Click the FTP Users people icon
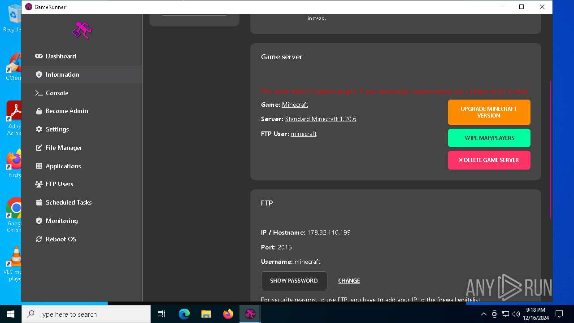Image resolution: width=574 pixels, height=323 pixels. pyautogui.click(x=39, y=184)
